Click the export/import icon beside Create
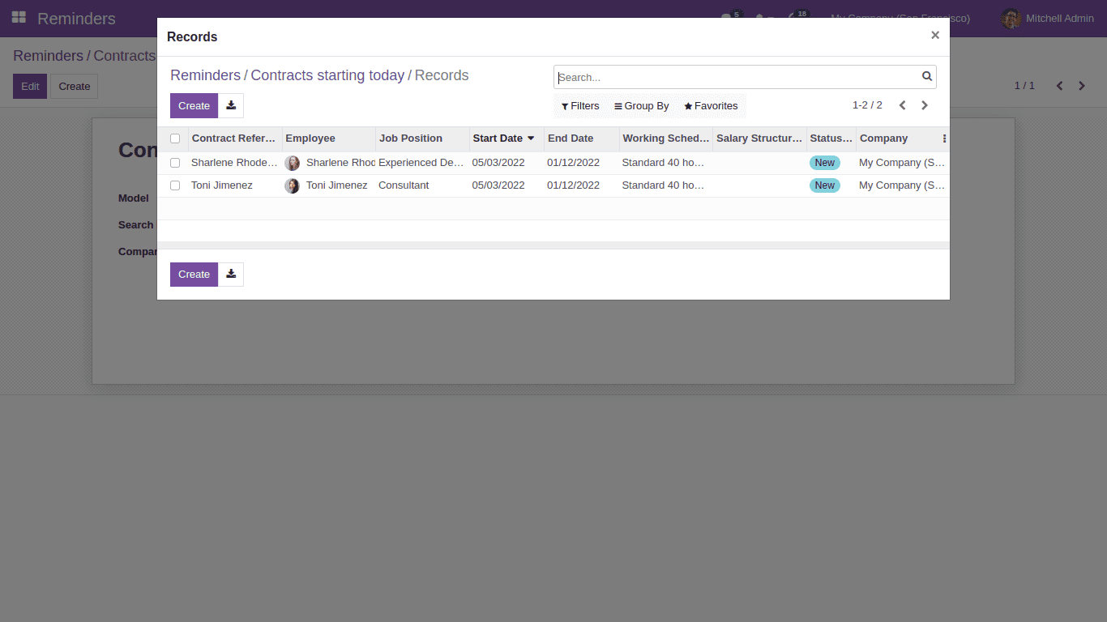 click(x=230, y=106)
